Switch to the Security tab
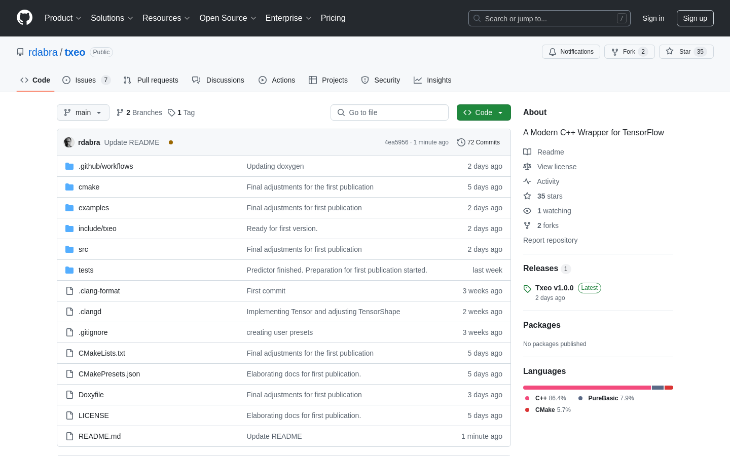Image resolution: width=730 pixels, height=456 pixels. point(381,80)
